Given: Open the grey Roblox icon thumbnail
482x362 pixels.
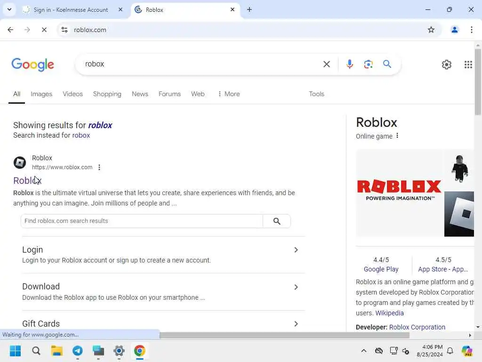Looking at the screenshot, I should [459, 214].
